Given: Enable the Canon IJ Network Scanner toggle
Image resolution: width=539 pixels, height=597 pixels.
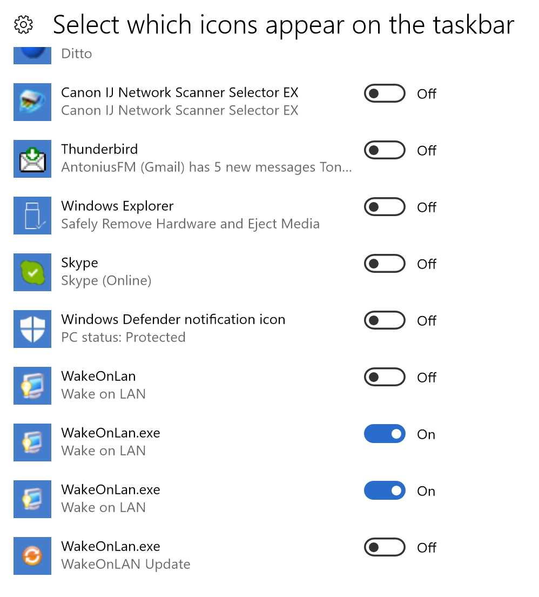Looking at the screenshot, I should pos(385,93).
